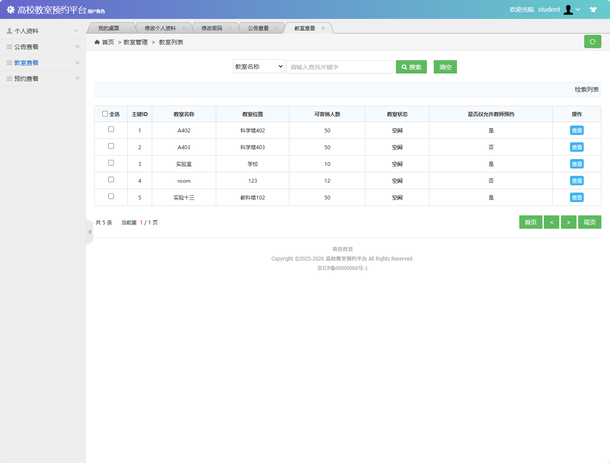The height and width of the screenshot is (463, 610).
Task: Click the 高校教室预约平台 header title
Action: tap(52, 9)
